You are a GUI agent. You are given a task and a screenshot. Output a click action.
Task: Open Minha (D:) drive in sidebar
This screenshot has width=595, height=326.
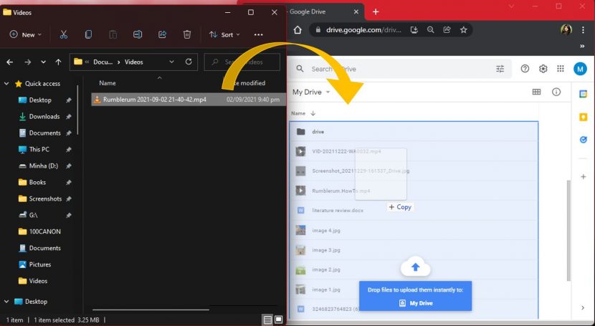tap(43, 166)
